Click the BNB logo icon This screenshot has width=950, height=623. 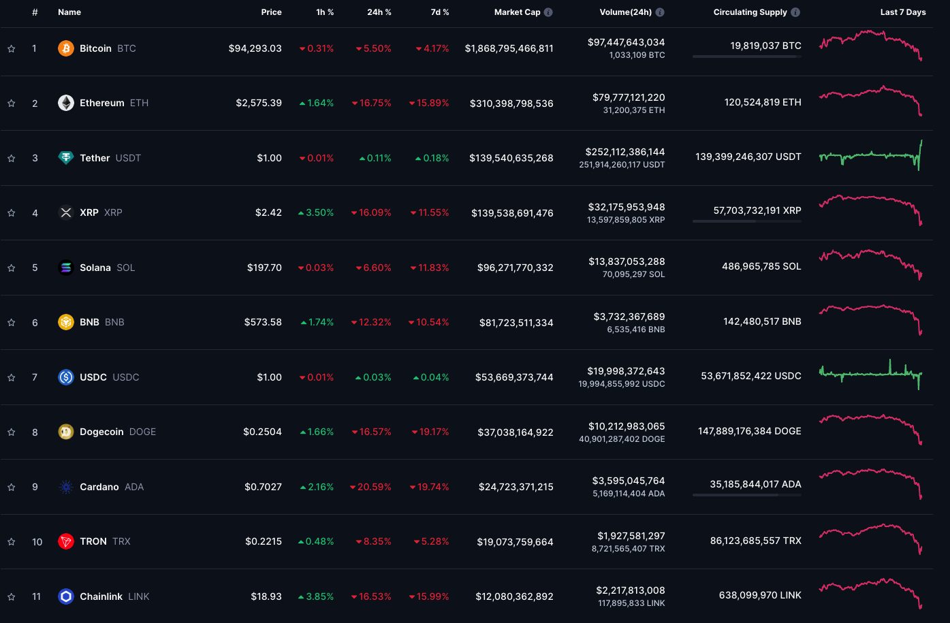(x=65, y=322)
